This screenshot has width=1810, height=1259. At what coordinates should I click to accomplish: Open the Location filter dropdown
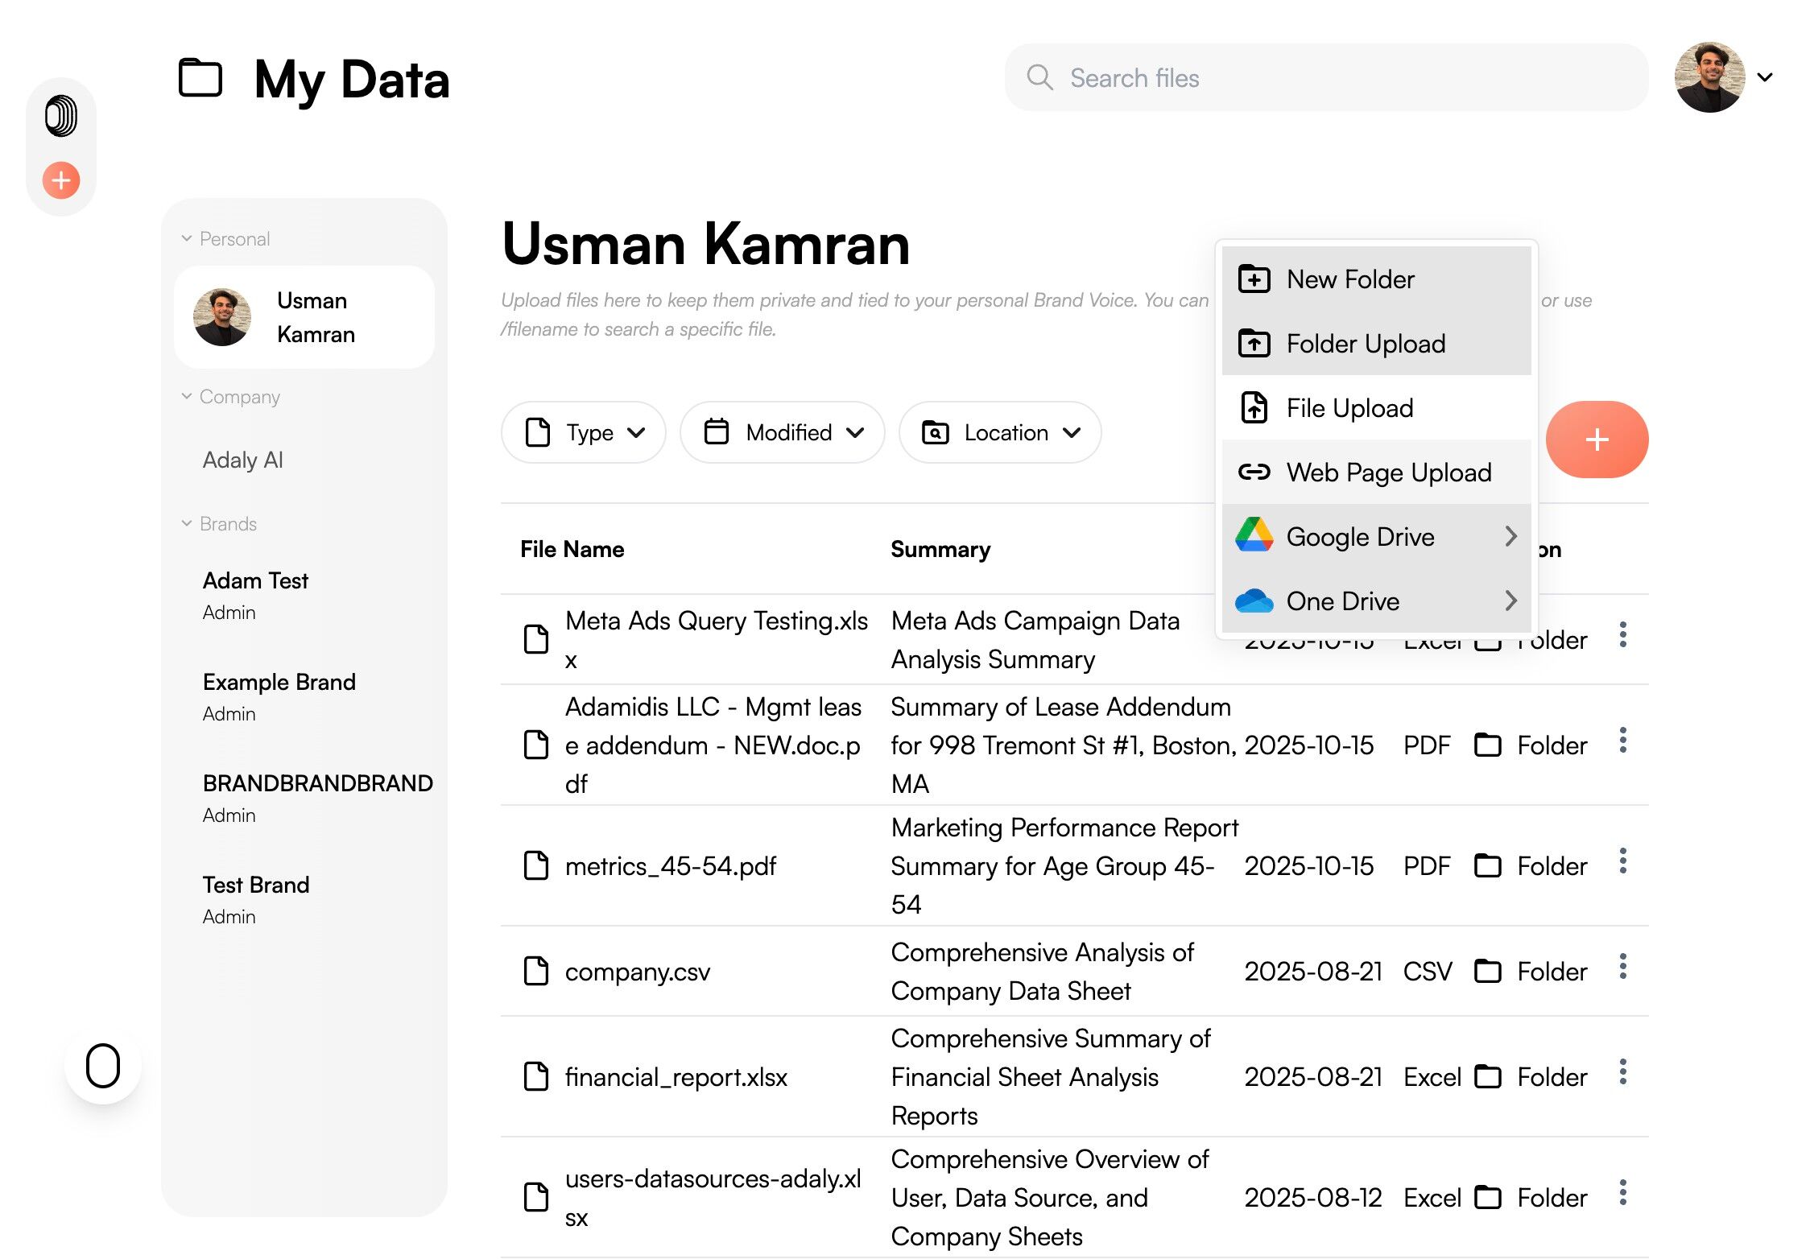(x=1000, y=433)
